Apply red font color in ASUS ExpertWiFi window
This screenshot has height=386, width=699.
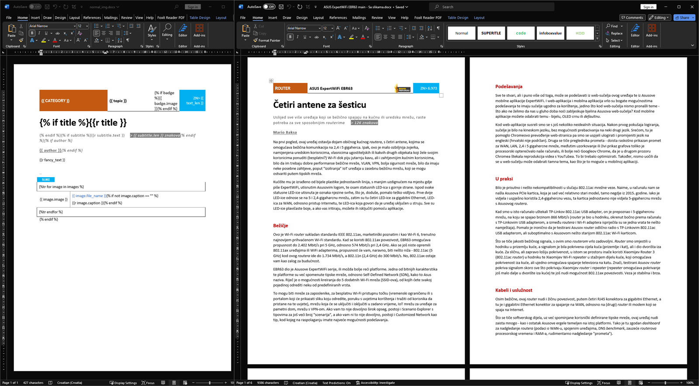pyautogui.click(x=362, y=37)
